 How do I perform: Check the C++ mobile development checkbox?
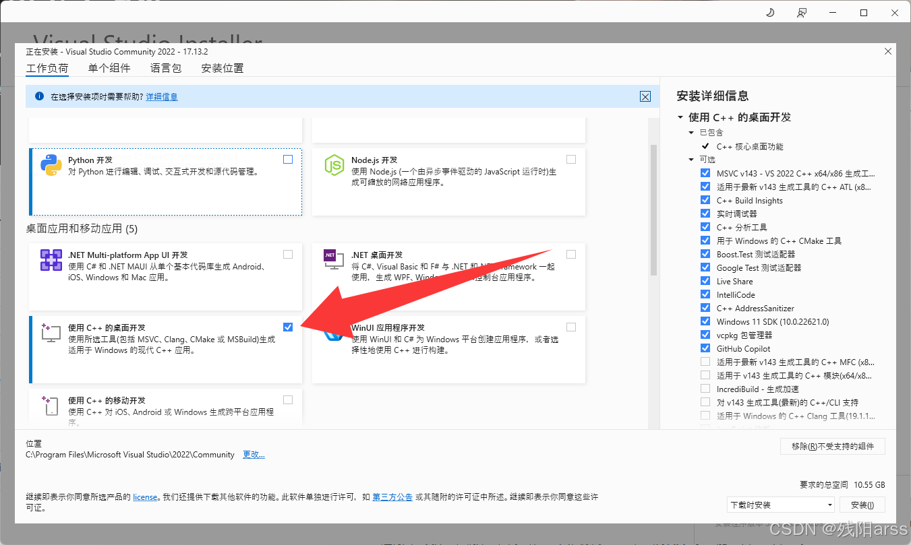[x=288, y=399]
